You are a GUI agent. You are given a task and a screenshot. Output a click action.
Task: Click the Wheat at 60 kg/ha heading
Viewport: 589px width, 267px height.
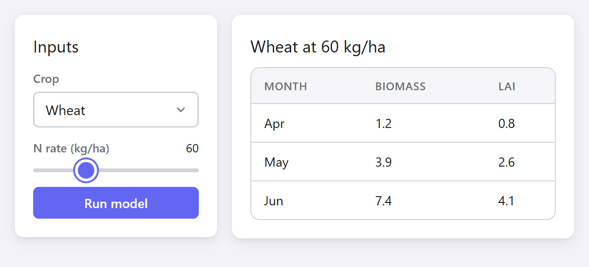(318, 47)
